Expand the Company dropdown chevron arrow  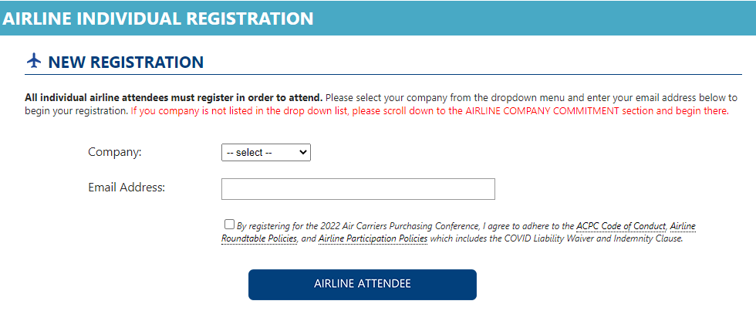(302, 152)
